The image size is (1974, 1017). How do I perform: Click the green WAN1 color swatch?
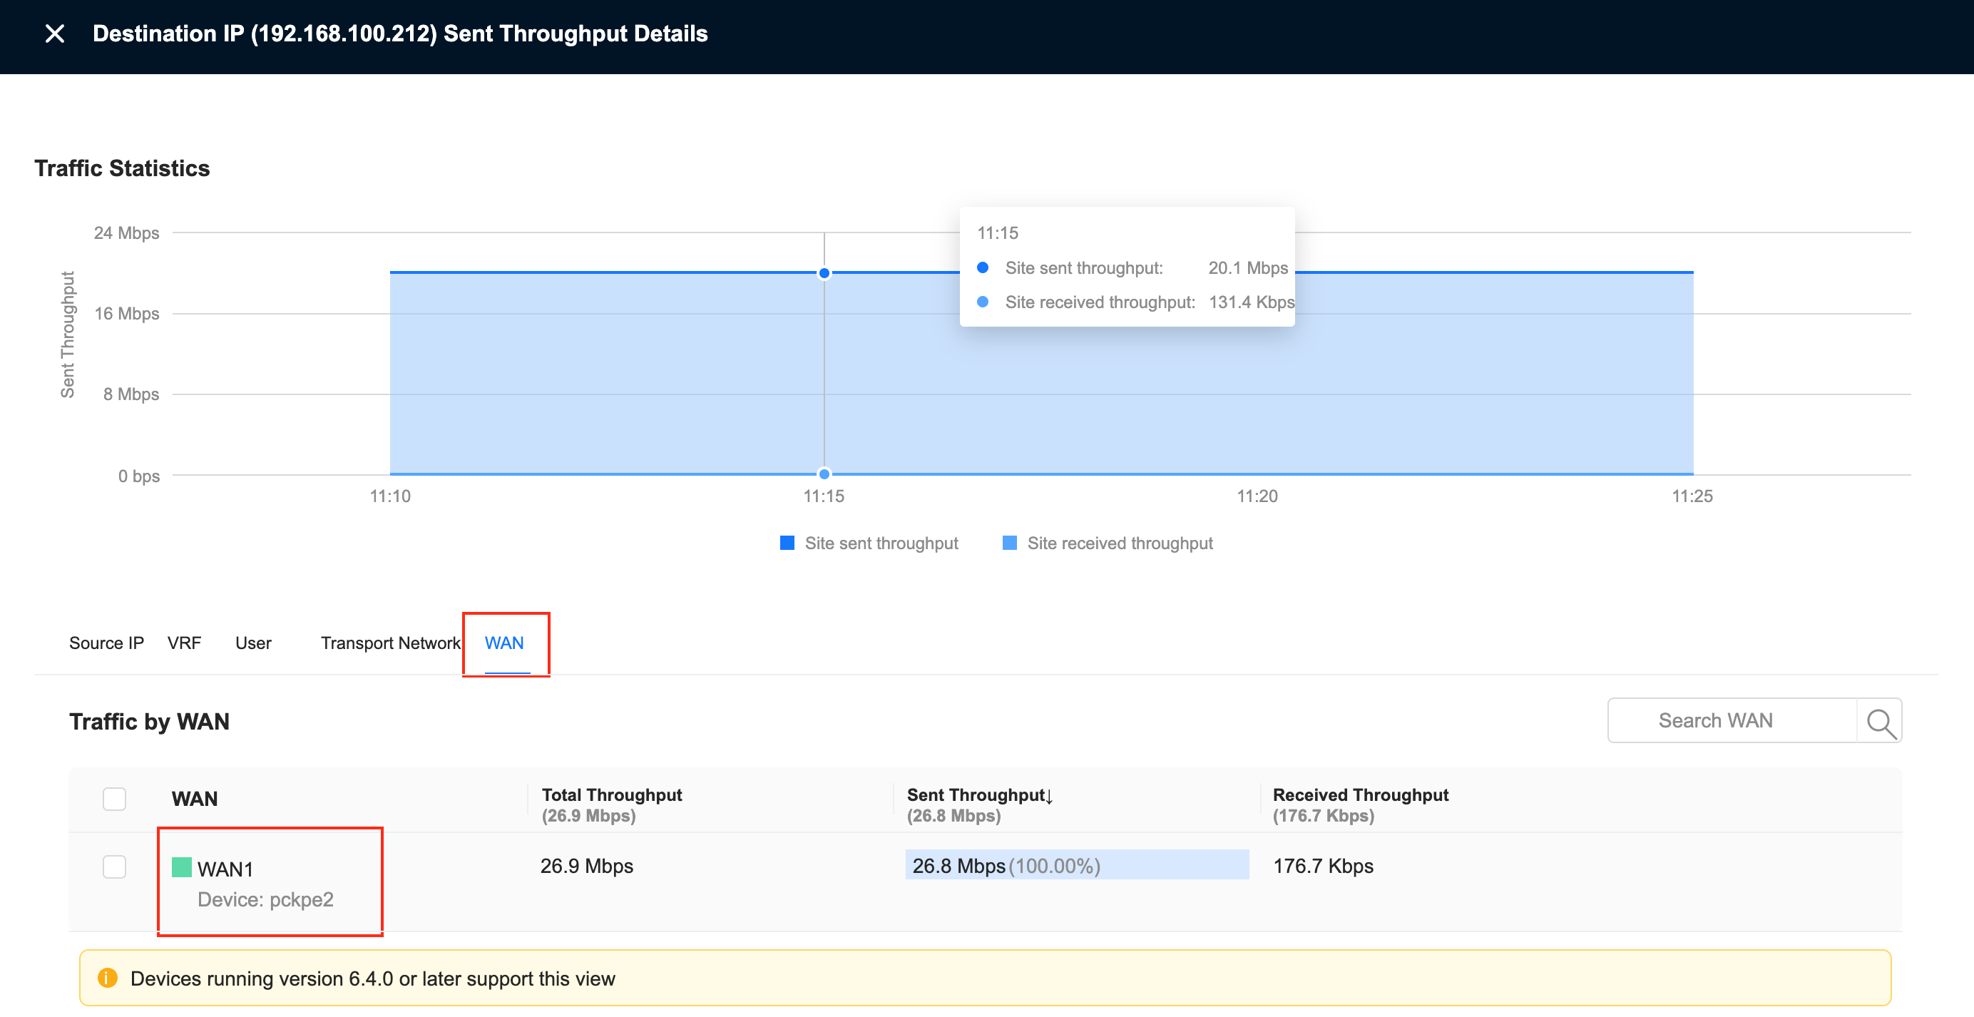pos(182,867)
